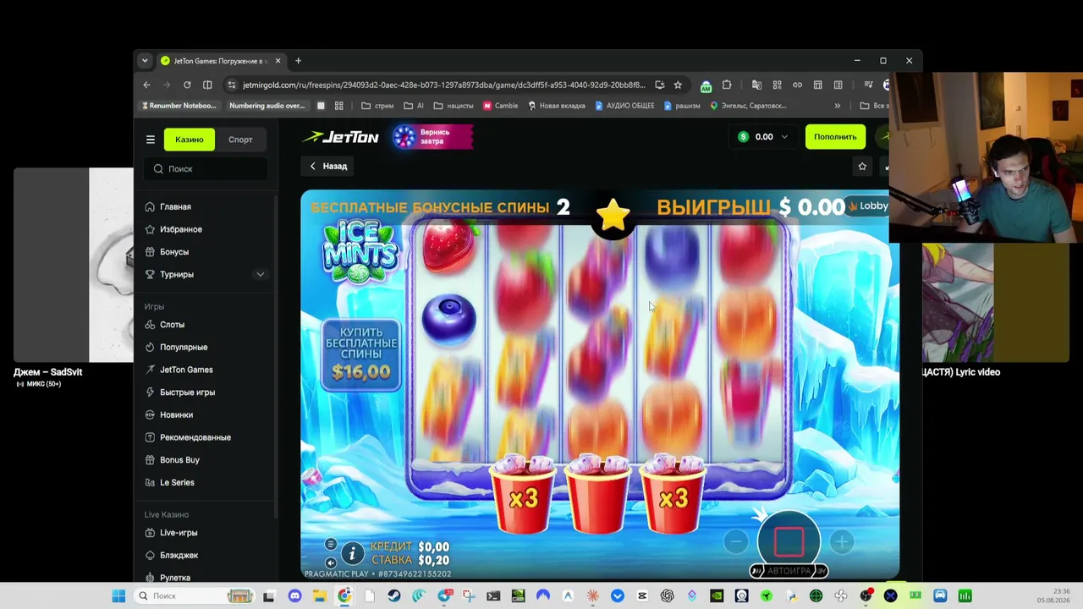The width and height of the screenshot is (1083, 609).
Task: Return to Lobby in the game
Action: [868, 206]
